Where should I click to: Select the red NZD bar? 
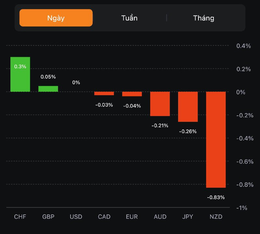click(x=216, y=140)
